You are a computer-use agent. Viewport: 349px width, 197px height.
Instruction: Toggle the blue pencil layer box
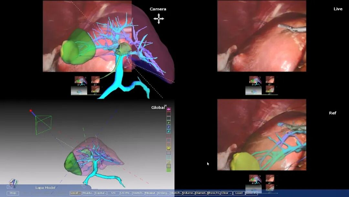168,127
